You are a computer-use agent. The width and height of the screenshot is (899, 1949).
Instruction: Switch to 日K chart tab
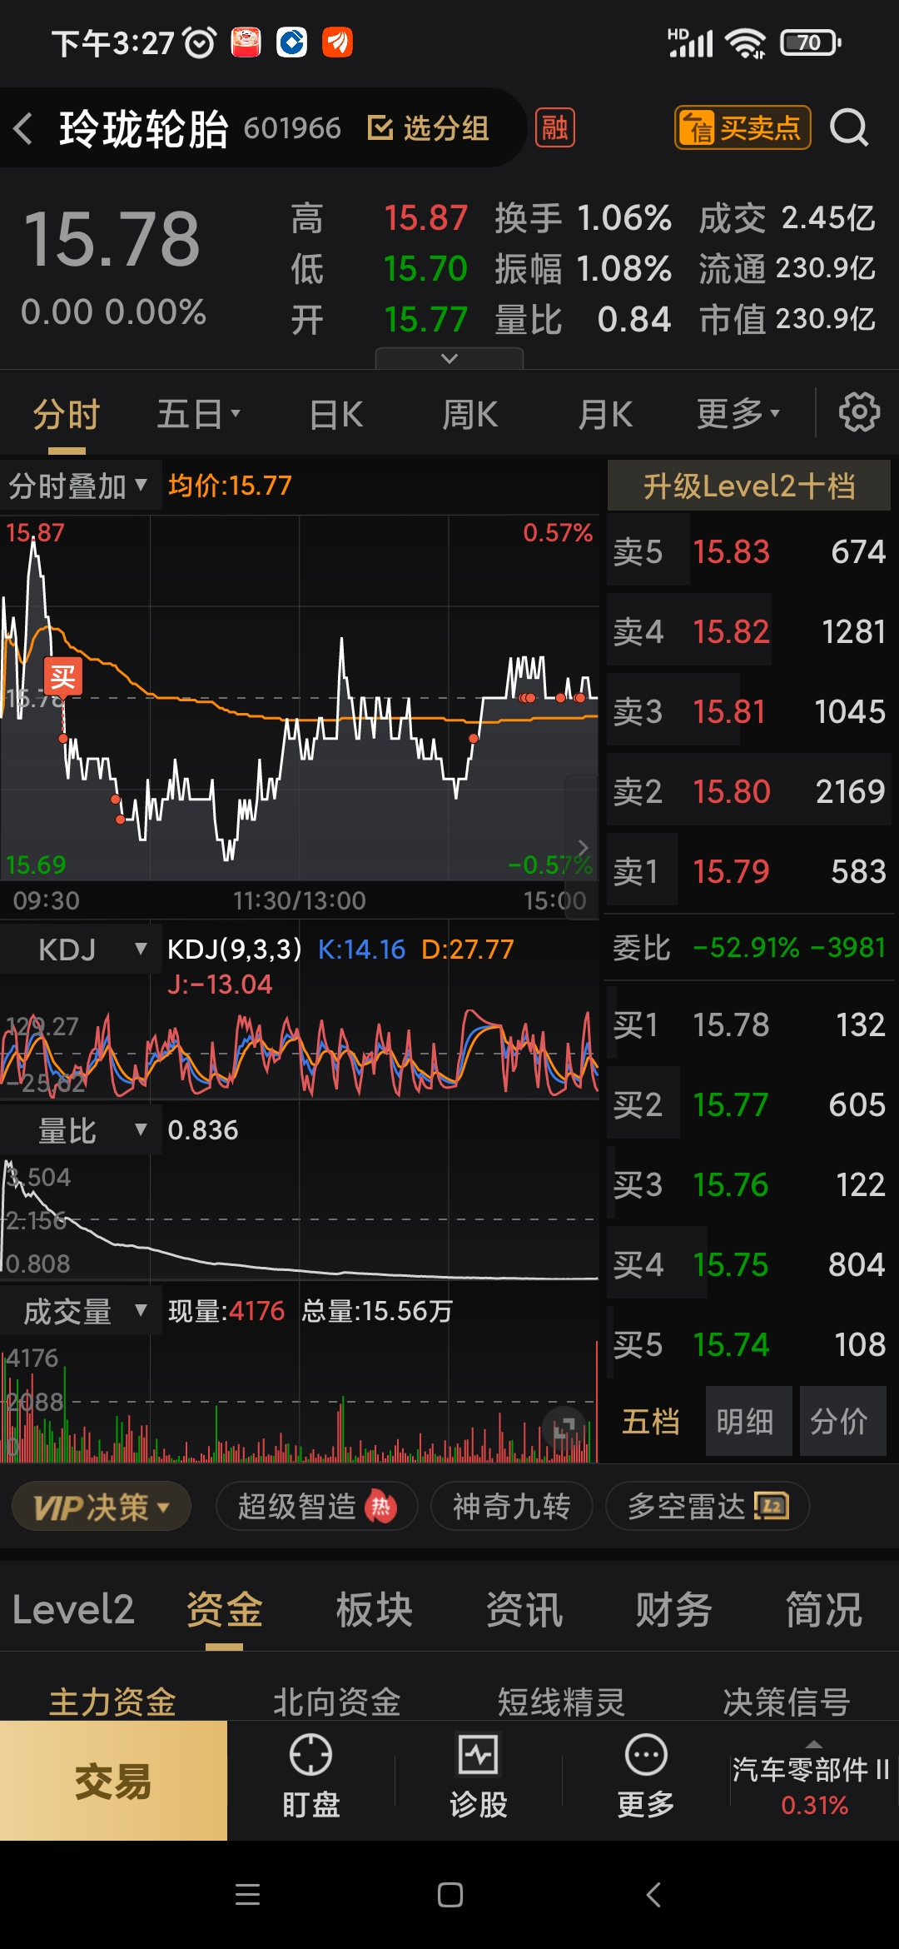336,414
